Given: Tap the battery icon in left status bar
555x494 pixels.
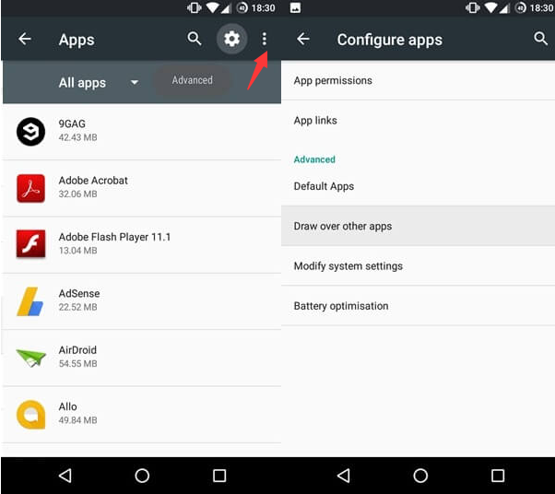Looking at the screenshot, I should (x=242, y=7).
